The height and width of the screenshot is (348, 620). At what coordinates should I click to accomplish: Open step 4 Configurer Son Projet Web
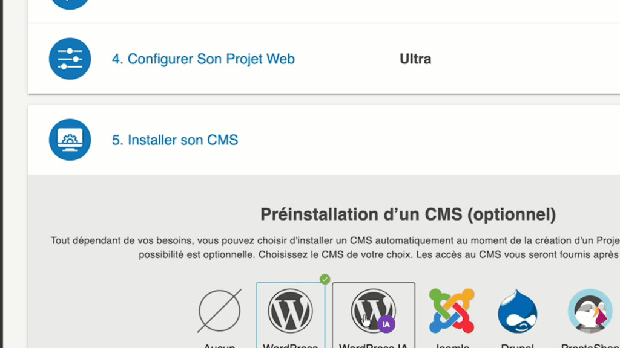point(203,59)
